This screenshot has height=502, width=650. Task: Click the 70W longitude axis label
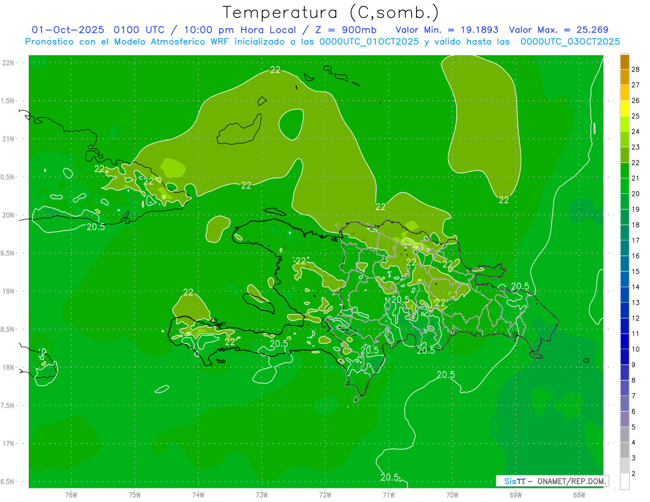[x=452, y=494]
